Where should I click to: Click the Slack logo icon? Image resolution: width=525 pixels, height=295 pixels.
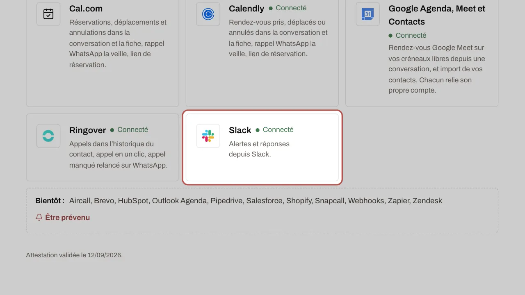point(208,136)
